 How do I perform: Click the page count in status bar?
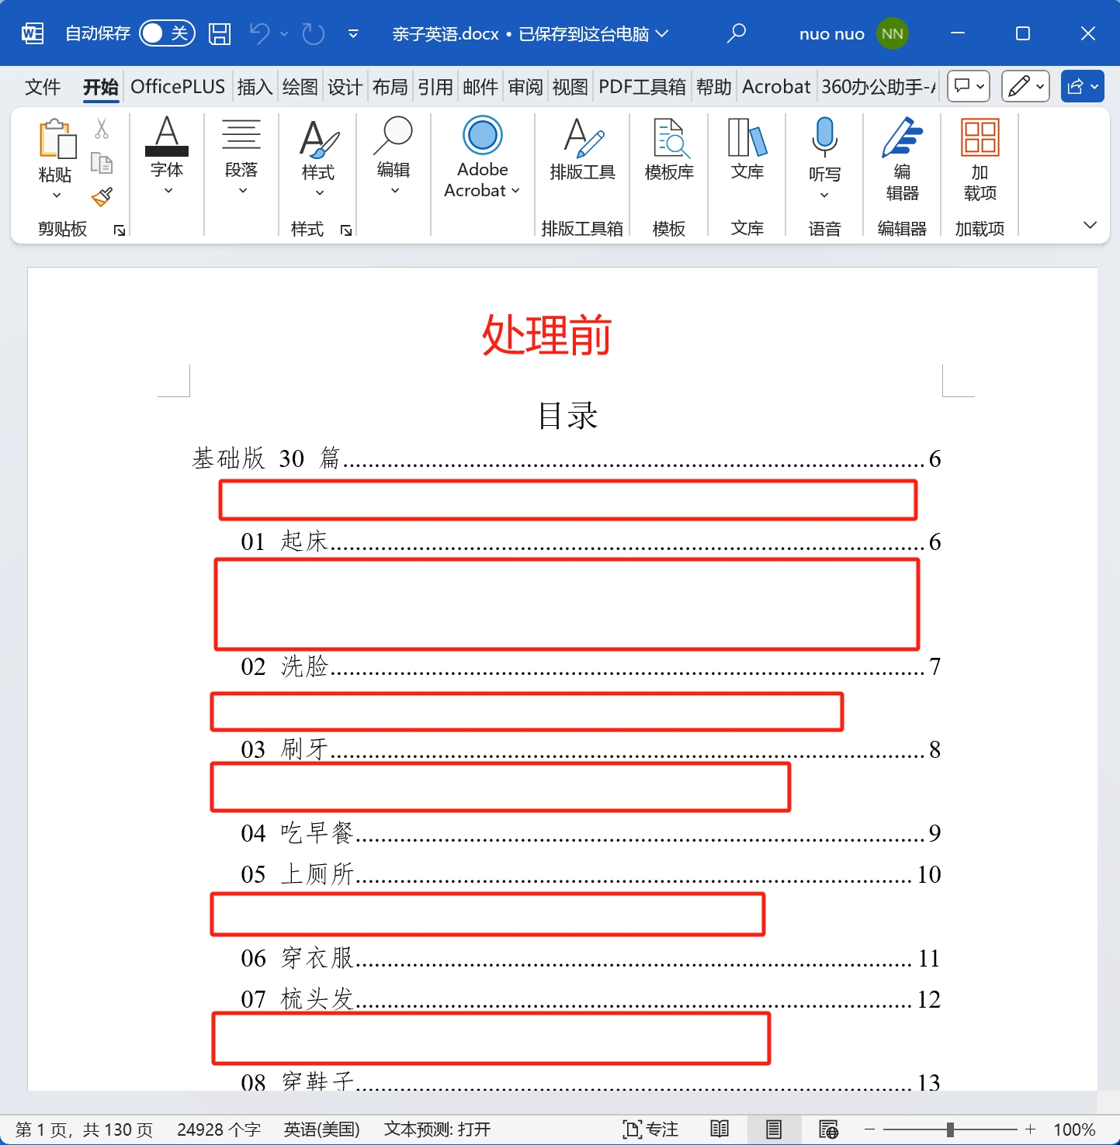pos(84,1129)
